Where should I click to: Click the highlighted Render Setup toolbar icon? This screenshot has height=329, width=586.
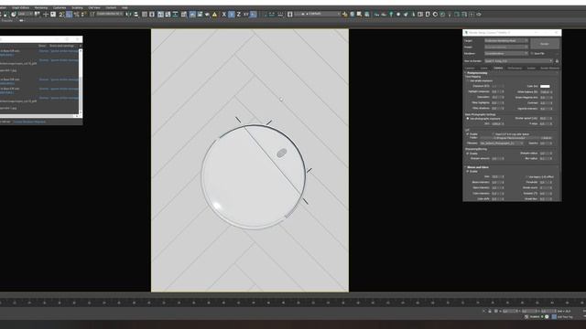[x=191, y=15]
